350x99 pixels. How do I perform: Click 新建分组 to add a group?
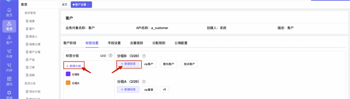(74, 66)
